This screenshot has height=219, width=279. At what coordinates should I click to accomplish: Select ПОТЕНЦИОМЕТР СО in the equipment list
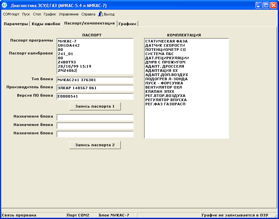(x=166, y=50)
